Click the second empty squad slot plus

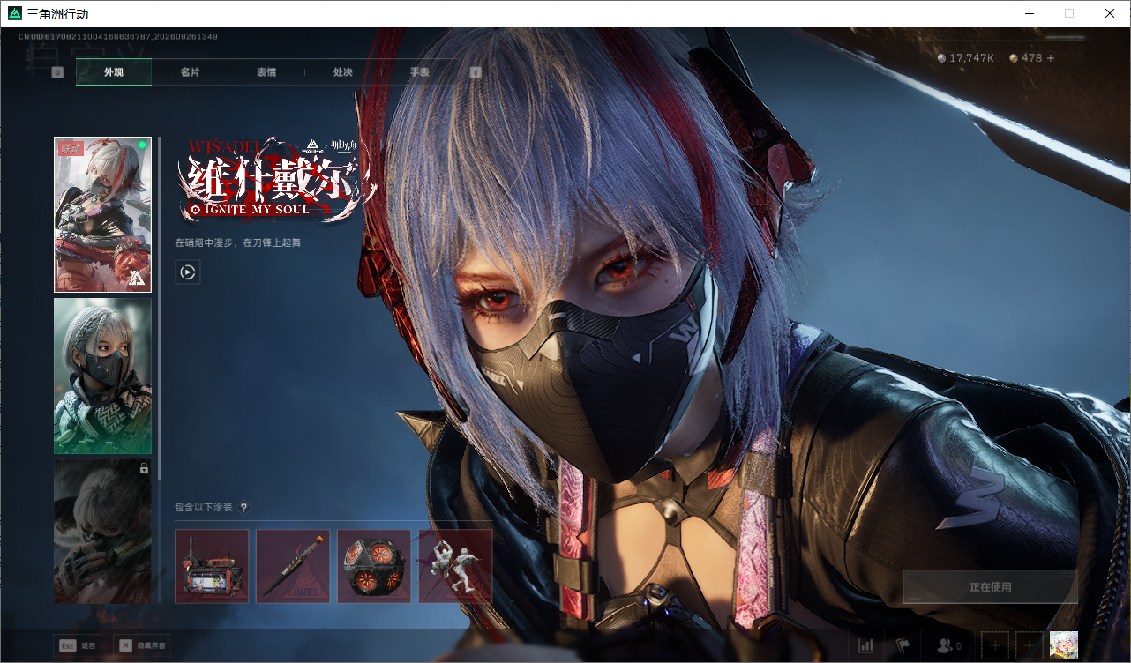point(1029,646)
